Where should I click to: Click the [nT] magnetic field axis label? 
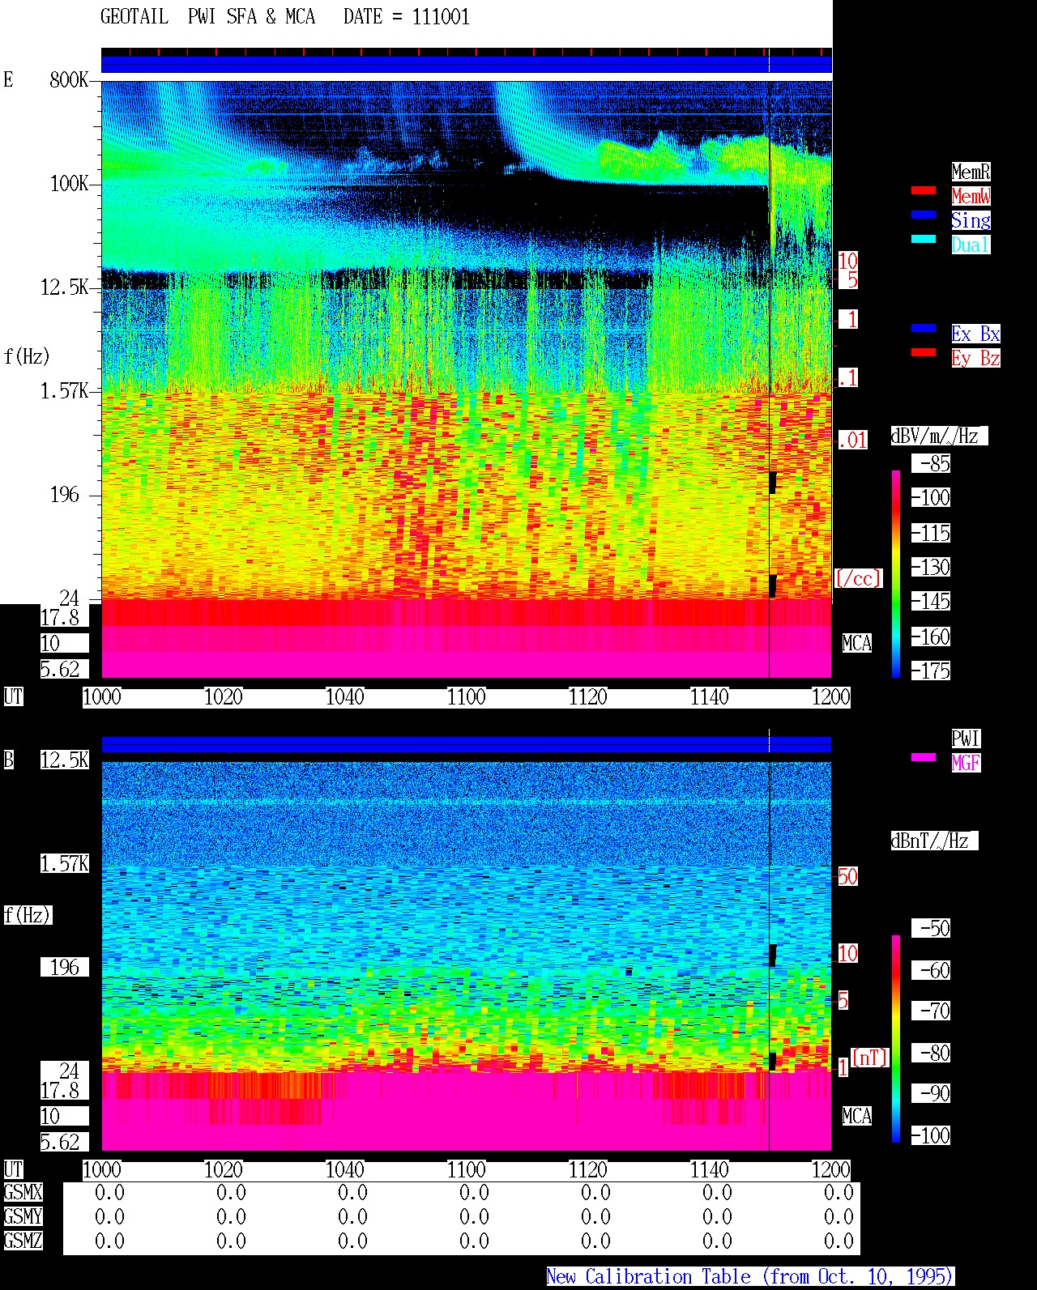pyautogui.click(x=869, y=1058)
